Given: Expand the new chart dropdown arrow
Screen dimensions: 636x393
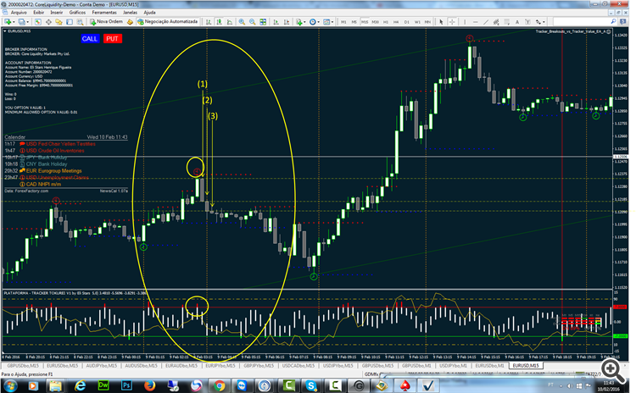Looking at the screenshot, I should click(x=14, y=22).
